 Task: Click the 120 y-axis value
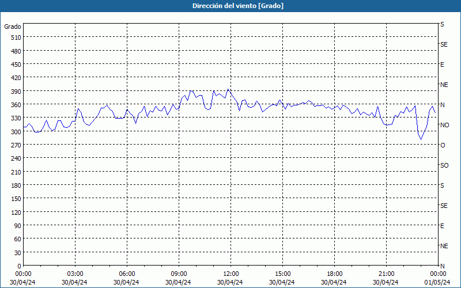pos(16,213)
